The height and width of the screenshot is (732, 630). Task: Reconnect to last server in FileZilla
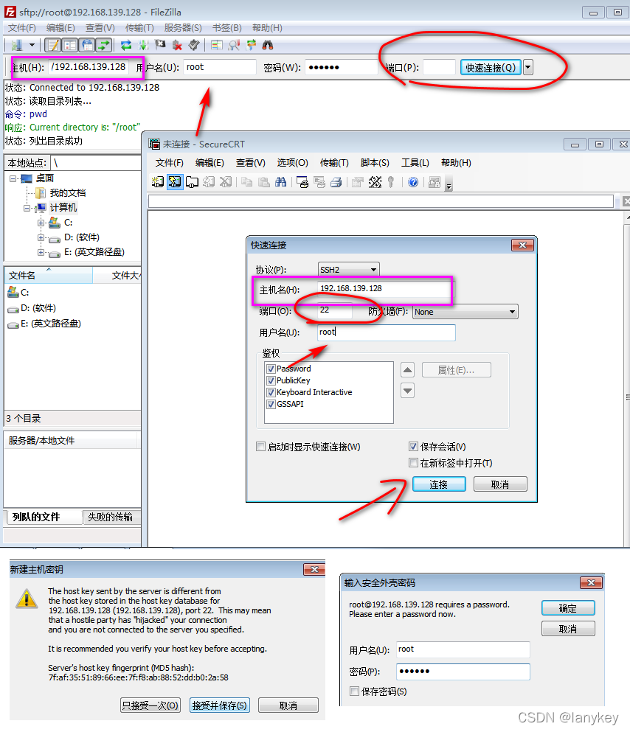coord(194,45)
